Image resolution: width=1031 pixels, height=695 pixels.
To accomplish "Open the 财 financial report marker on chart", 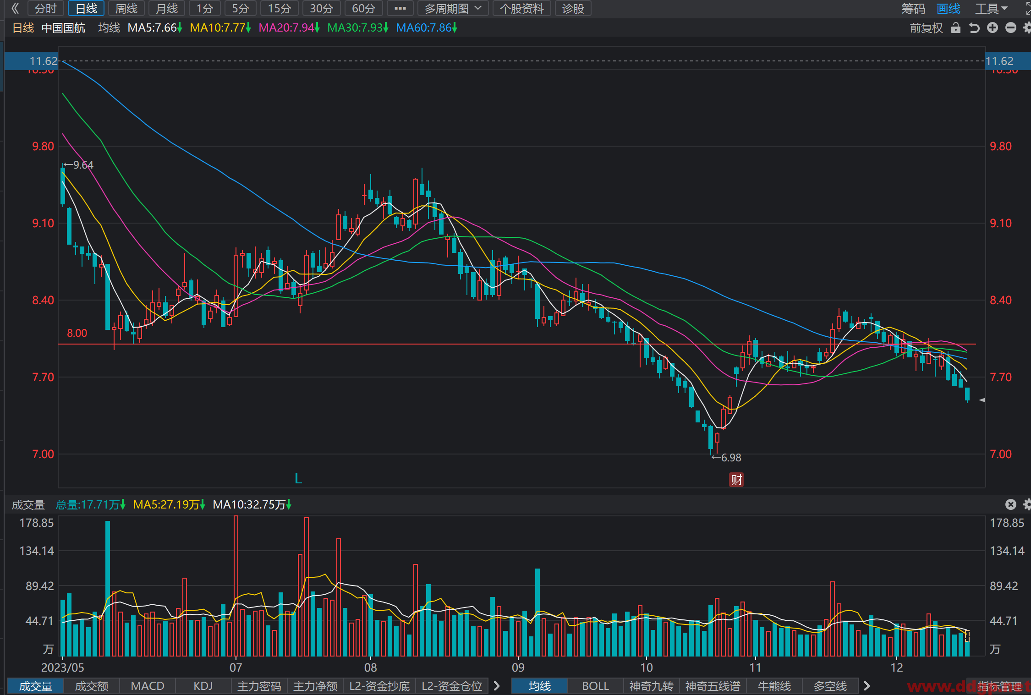I will 736,480.
